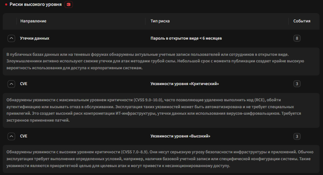Image resolution: width=323 pixels, height=175 pixels.
Task: Open the events count 8 badge
Action: pyautogui.click(x=297, y=38)
